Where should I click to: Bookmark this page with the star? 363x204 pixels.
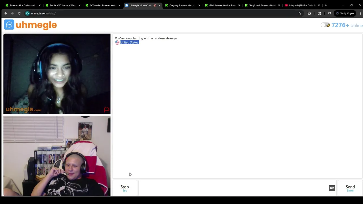coord(299,13)
